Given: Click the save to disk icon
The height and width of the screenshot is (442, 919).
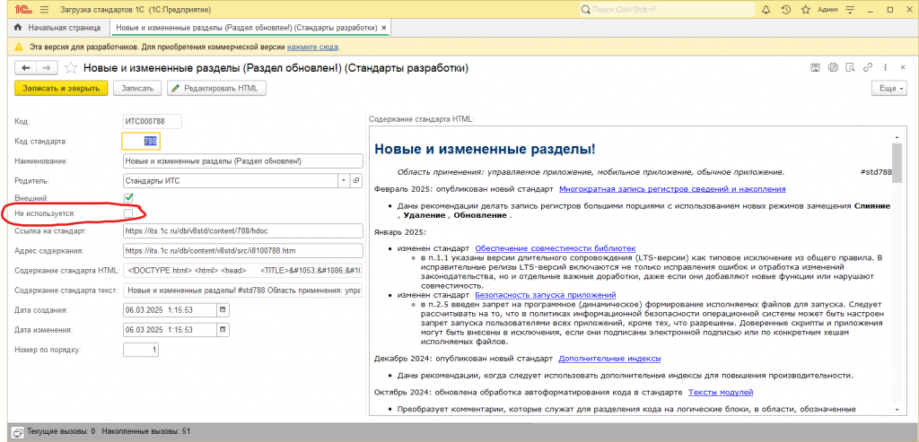Looking at the screenshot, I should click(x=815, y=68).
